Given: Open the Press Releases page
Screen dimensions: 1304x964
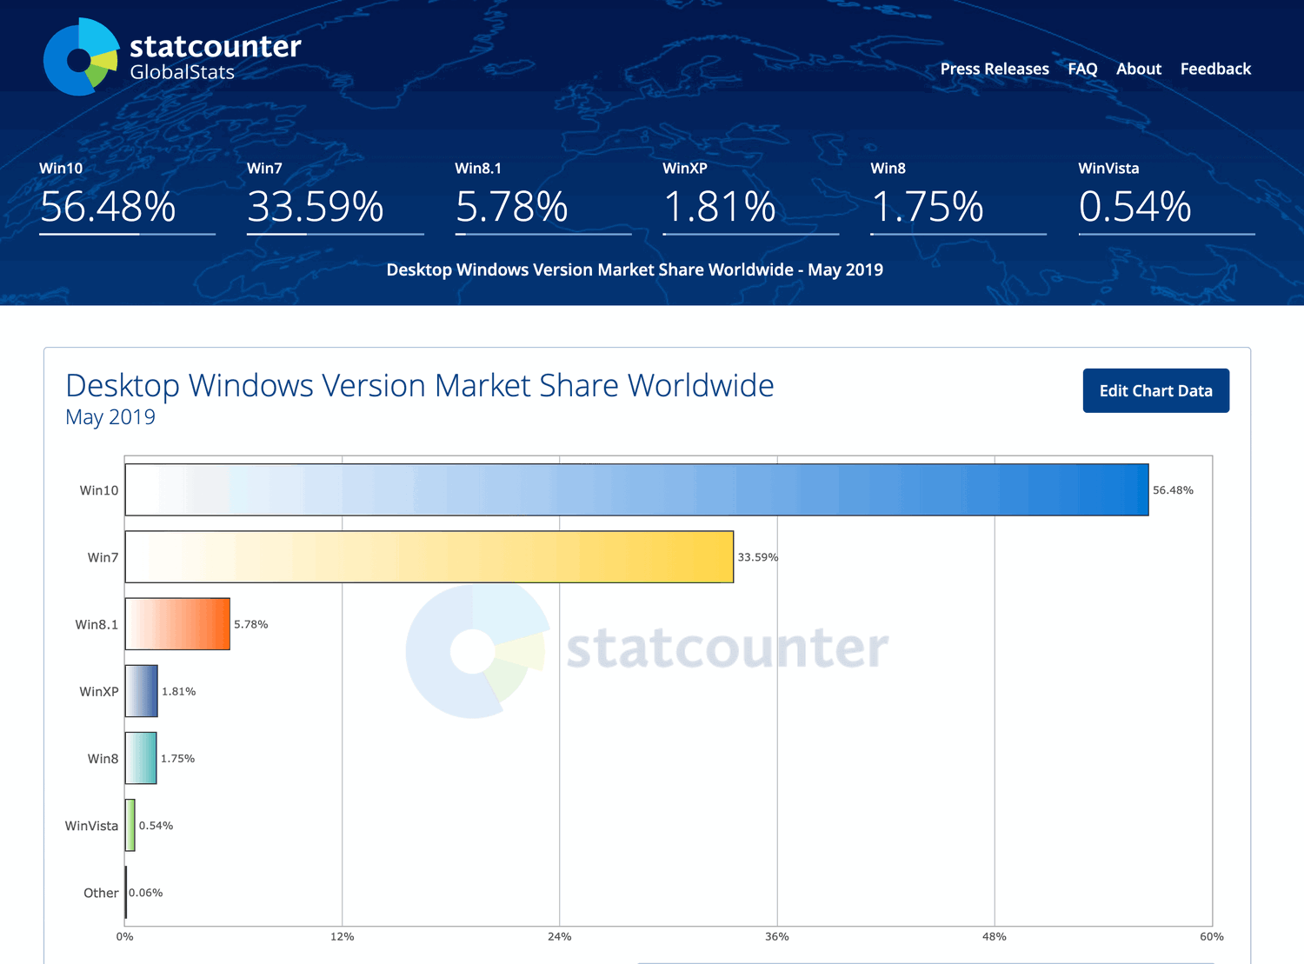Looking at the screenshot, I should point(994,69).
